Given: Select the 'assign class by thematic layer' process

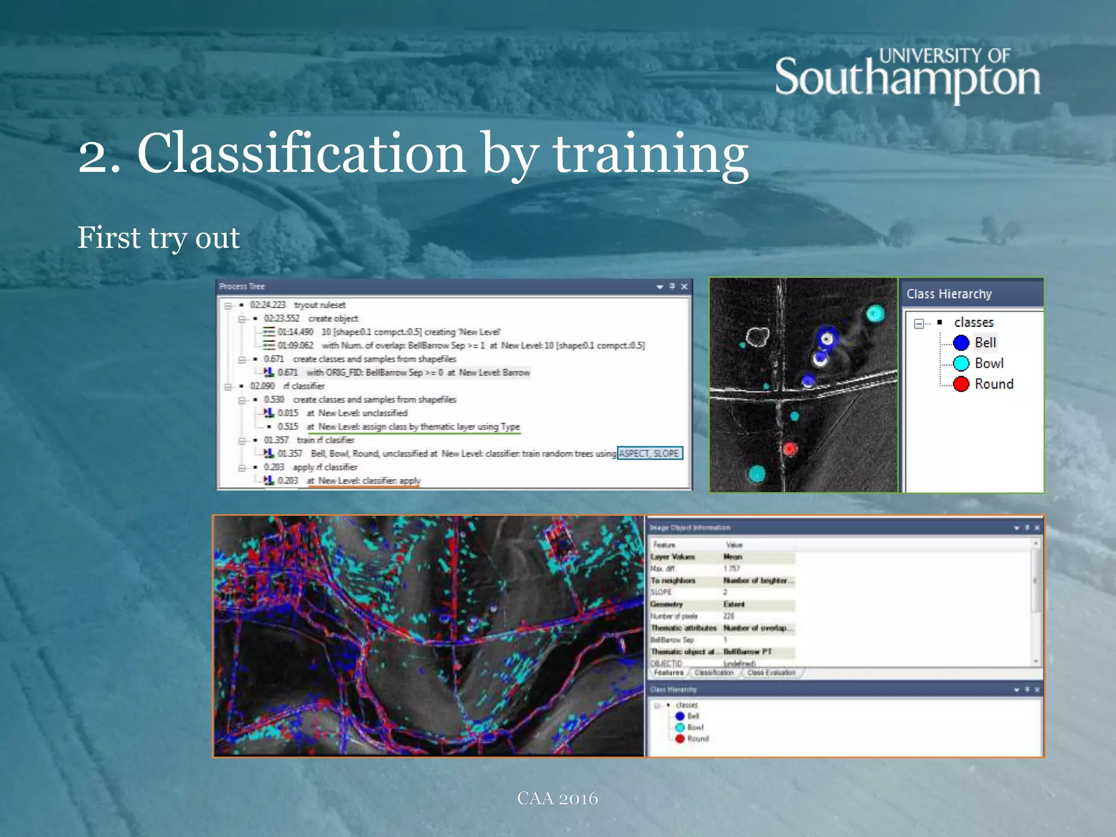Looking at the screenshot, I should coord(413,427).
